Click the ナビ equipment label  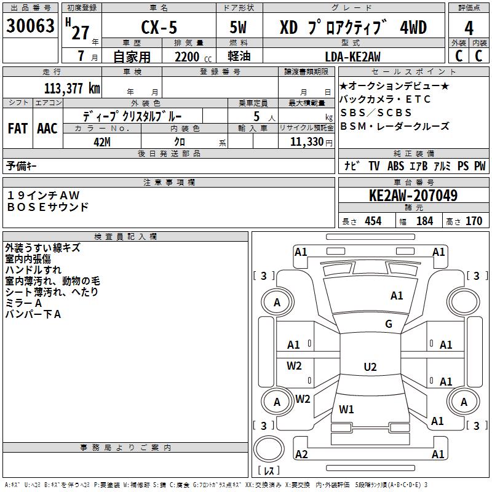coord(352,166)
